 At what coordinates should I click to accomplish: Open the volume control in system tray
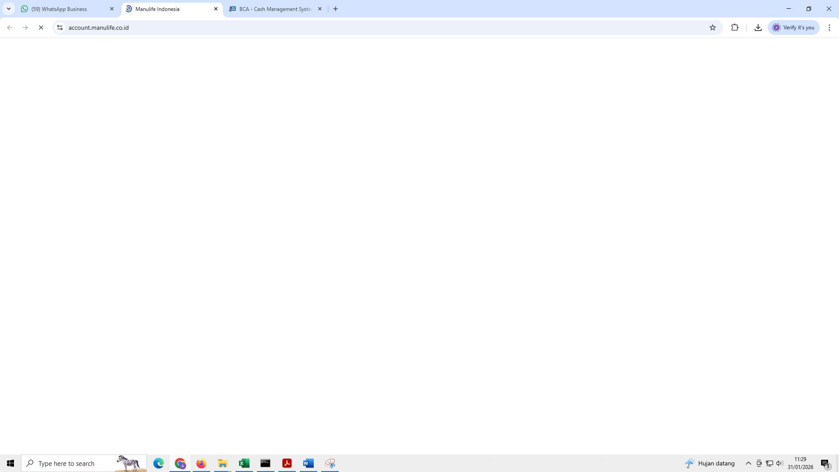[x=780, y=463]
